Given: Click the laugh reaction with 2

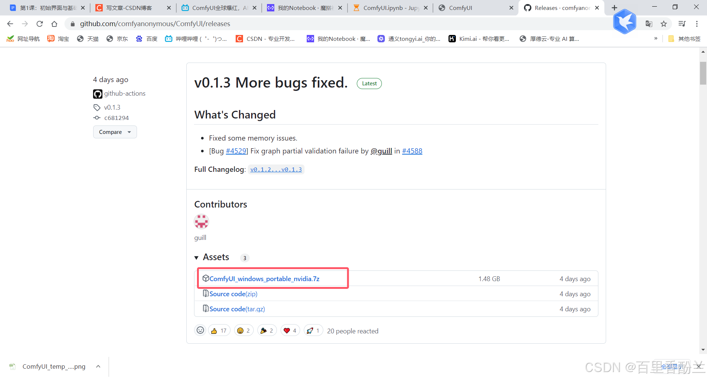Looking at the screenshot, I should coord(244,330).
